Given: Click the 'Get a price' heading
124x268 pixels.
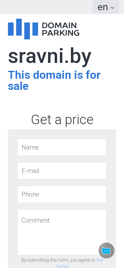Looking at the screenshot, I should point(62,120).
